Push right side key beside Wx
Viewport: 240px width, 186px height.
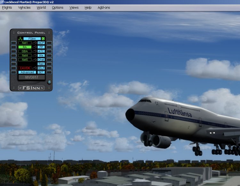pyautogui.click(x=49, y=55)
